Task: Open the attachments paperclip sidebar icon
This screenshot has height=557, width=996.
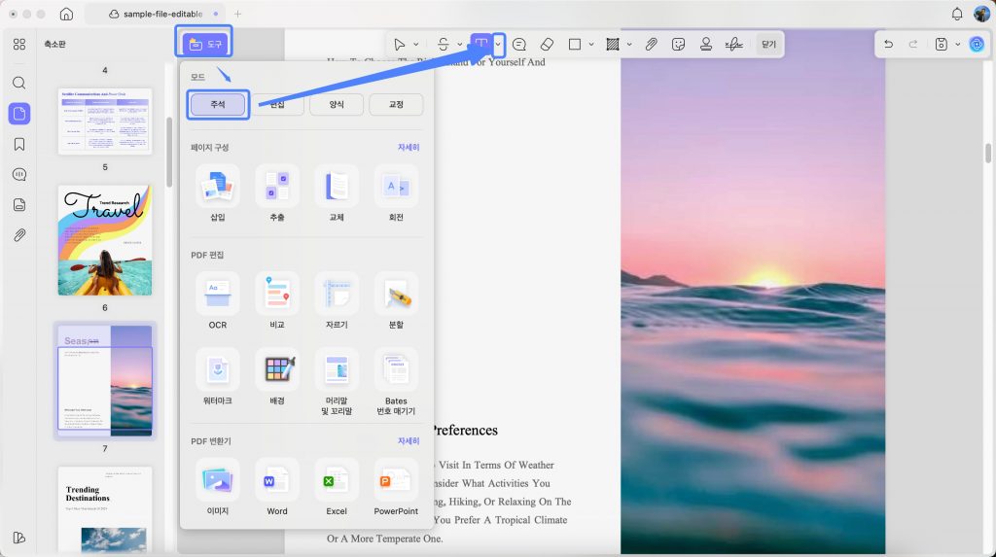Action: (19, 235)
